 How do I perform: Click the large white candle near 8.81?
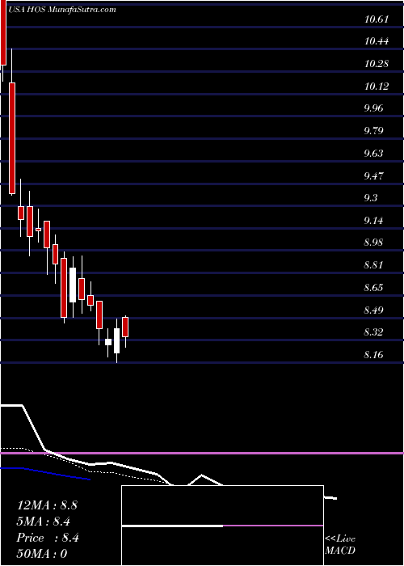tap(73, 285)
